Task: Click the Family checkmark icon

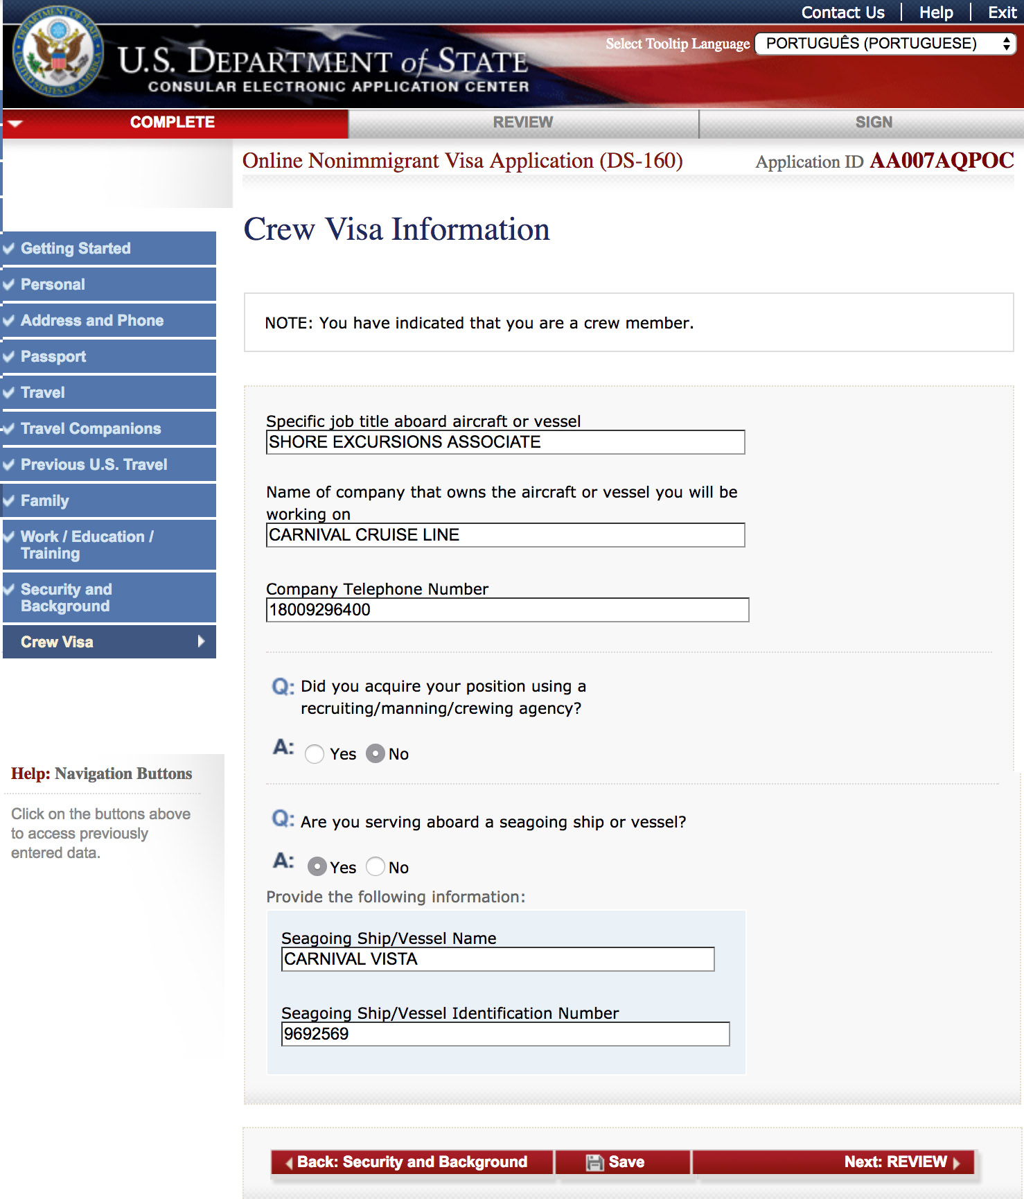Action: (8, 500)
